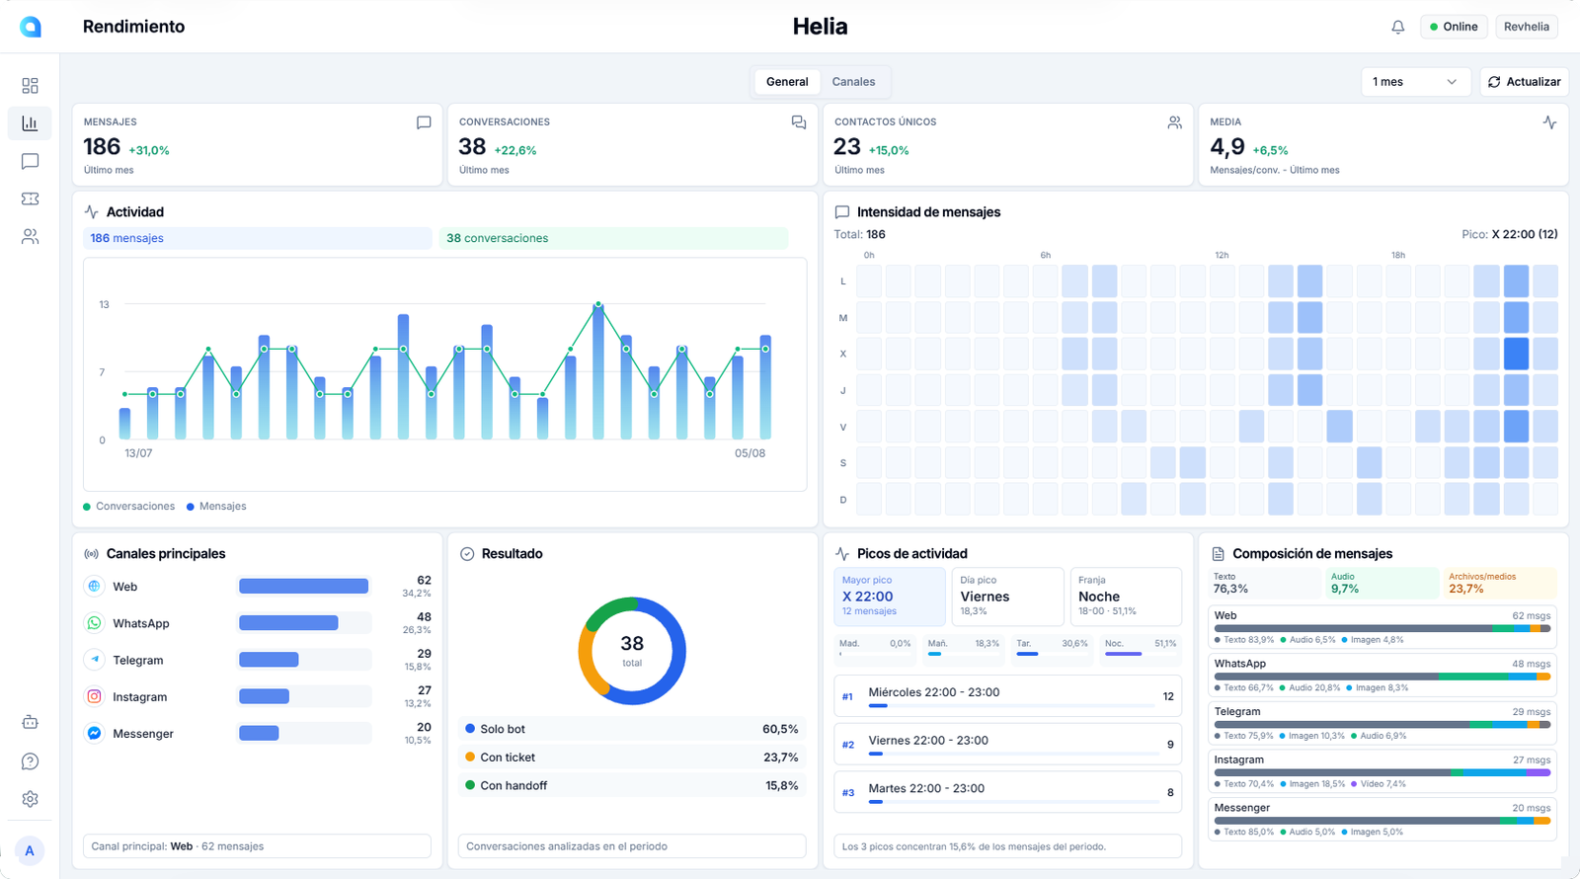Open the help question mark icon
The height and width of the screenshot is (879, 1580).
[31, 760]
